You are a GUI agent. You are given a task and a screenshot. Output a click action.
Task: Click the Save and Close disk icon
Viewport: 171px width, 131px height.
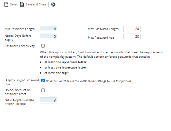pos(22,5)
